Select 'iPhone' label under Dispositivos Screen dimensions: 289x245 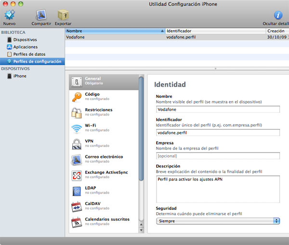click(x=20, y=76)
